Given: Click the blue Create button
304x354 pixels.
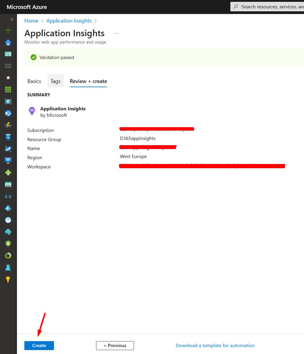Looking at the screenshot, I should coord(39,345).
